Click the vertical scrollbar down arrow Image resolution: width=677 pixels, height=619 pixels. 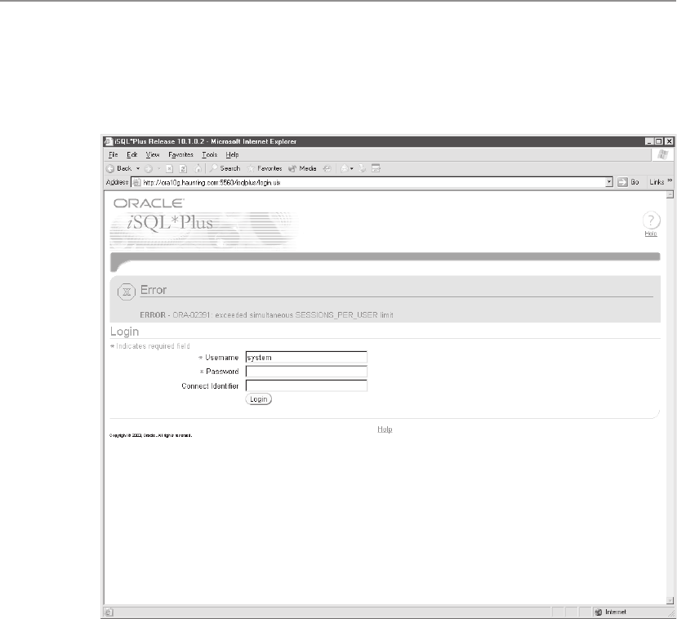point(670,600)
